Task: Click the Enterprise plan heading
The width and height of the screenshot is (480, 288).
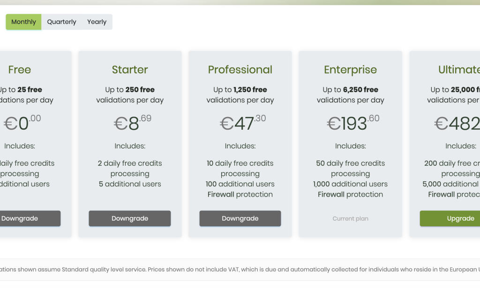Action: (350, 69)
